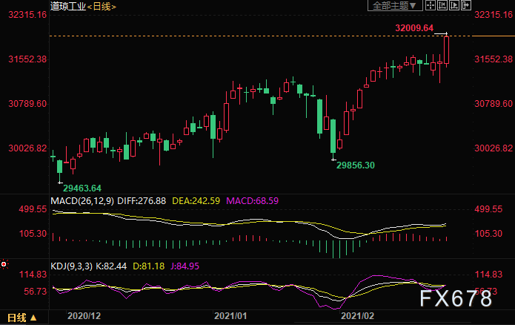
Task: Click the MACD right axis 105.30 label
Action: (x=488, y=234)
